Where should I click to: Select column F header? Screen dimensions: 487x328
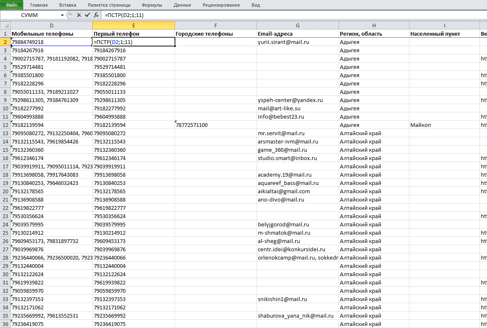point(216,25)
